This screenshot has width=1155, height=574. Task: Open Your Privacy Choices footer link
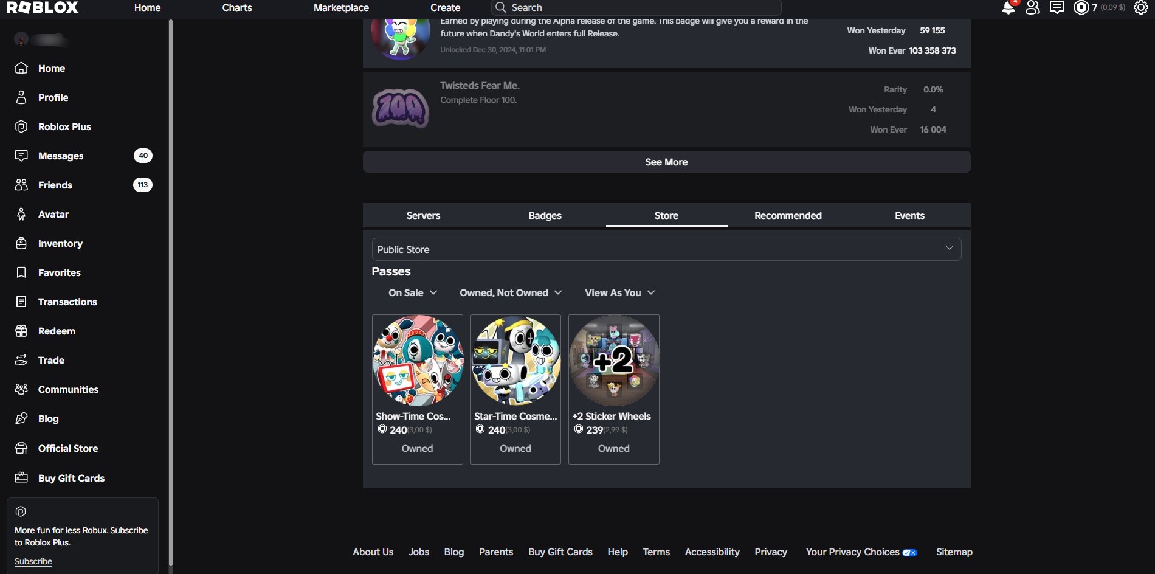861,552
